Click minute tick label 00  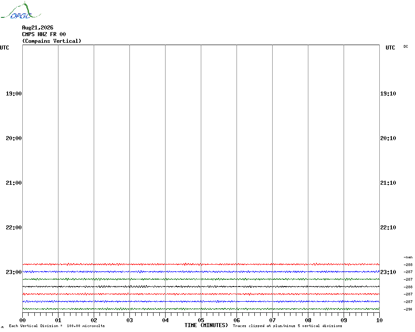point(22,320)
